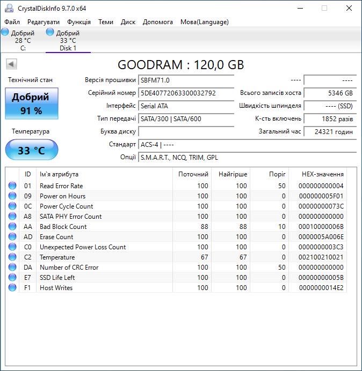
Task: Select the SATA PHY Error Count attribute name
Action: (71, 217)
